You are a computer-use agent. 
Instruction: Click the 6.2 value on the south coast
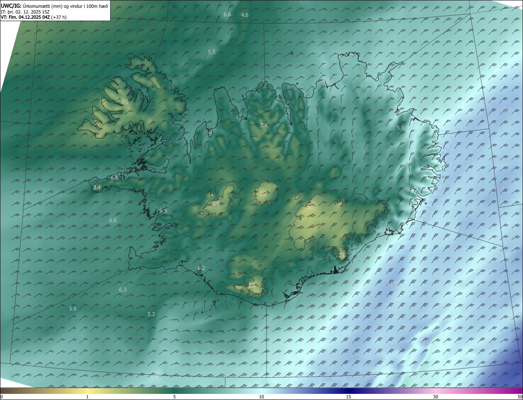click(x=201, y=268)
